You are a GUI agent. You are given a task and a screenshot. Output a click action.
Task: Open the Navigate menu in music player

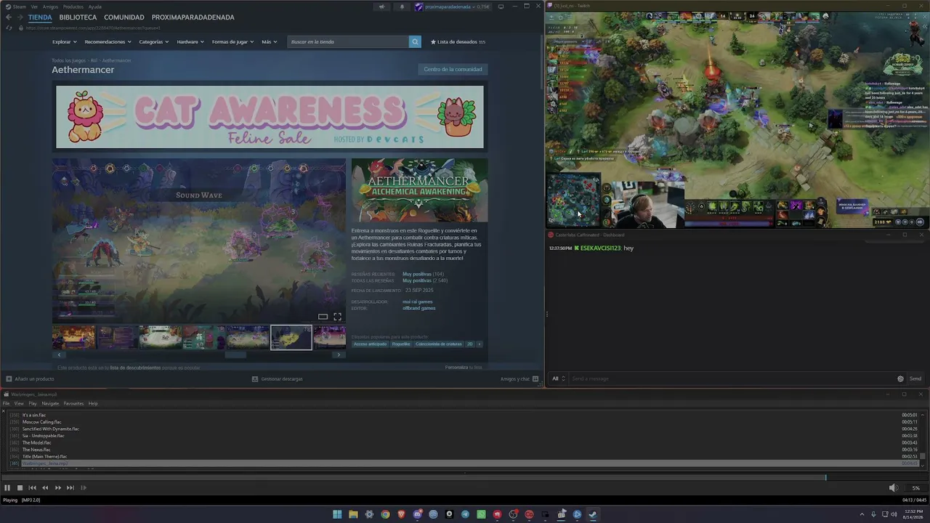(x=50, y=404)
